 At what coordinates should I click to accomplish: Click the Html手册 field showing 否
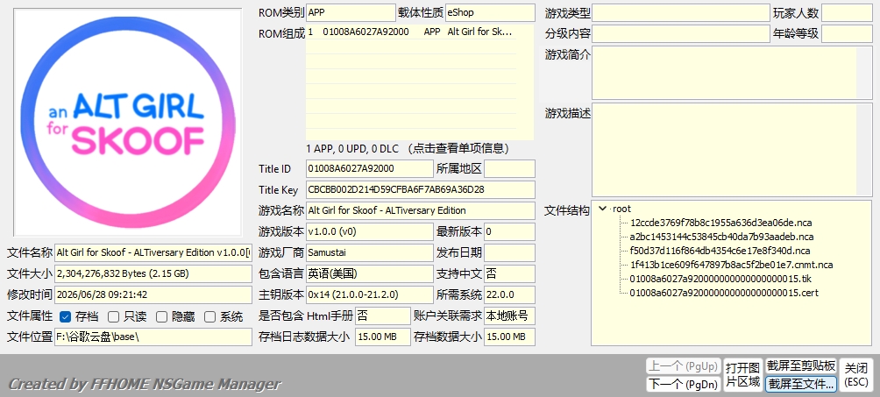point(383,315)
